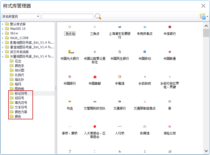
Task: Expand the 影像地图符号库_Esri library node
Action: pyautogui.click(x=3, y=43)
